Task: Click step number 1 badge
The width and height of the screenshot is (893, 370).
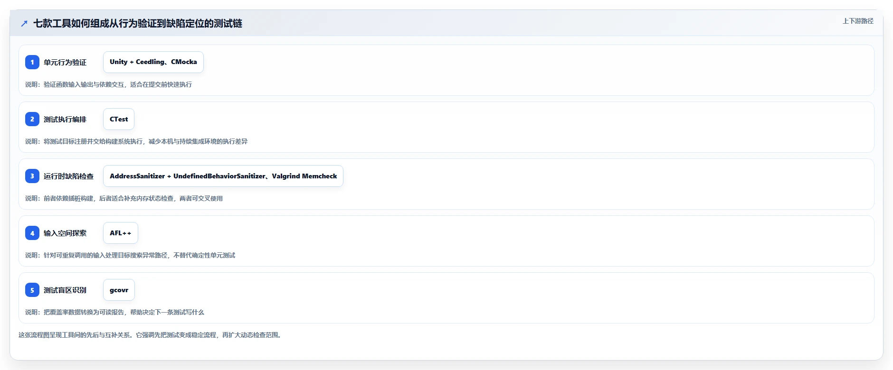Action: click(x=32, y=62)
